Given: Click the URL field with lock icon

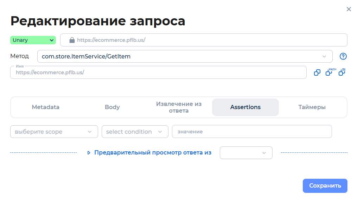Looking at the screenshot, I should point(204,40).
